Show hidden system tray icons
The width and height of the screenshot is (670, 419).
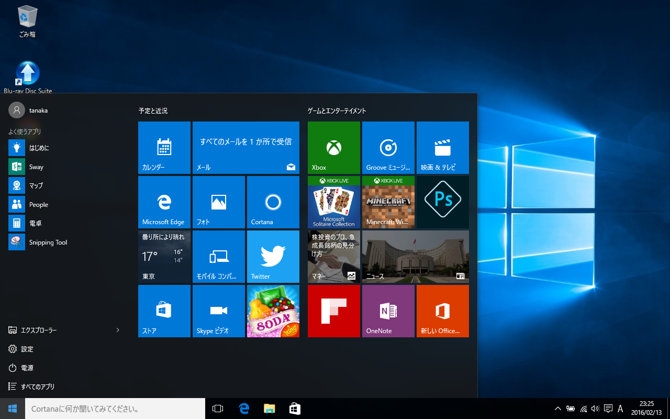[558, 409]
